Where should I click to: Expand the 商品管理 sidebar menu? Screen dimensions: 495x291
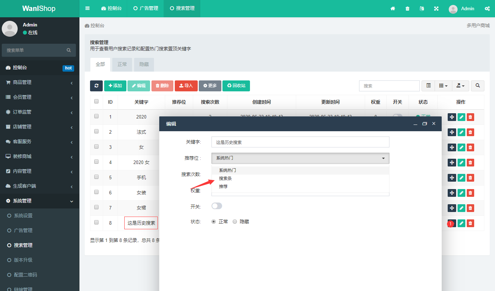point(40,82)
